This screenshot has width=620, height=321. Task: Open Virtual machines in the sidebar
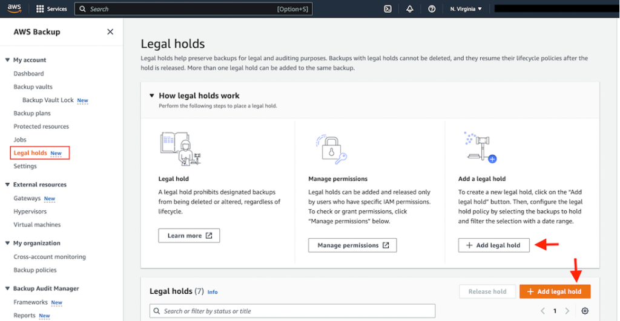[37, 224]
